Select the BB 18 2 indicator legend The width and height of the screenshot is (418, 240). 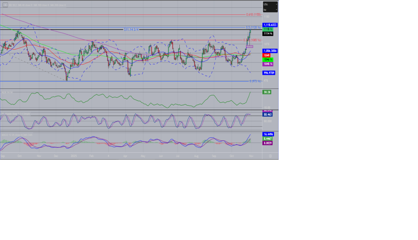click(x=13, y=5)
